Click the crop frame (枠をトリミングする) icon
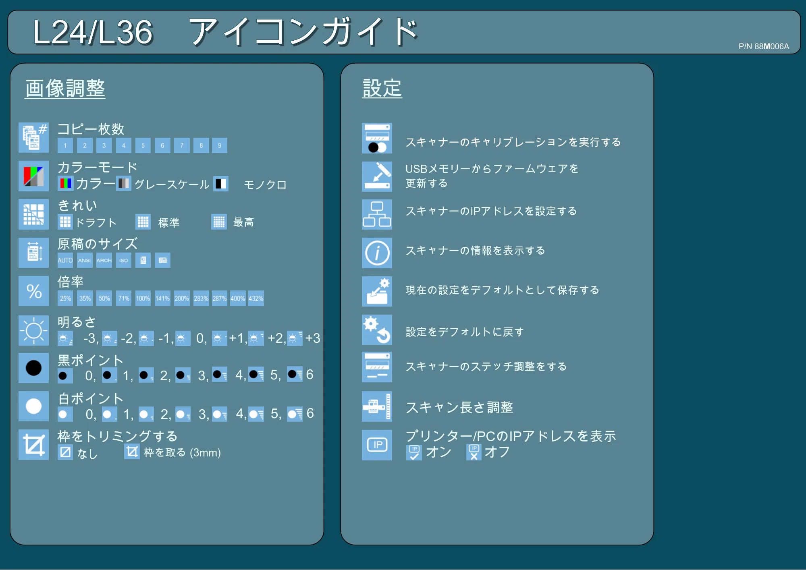806x570 pixels. point(33,445)
